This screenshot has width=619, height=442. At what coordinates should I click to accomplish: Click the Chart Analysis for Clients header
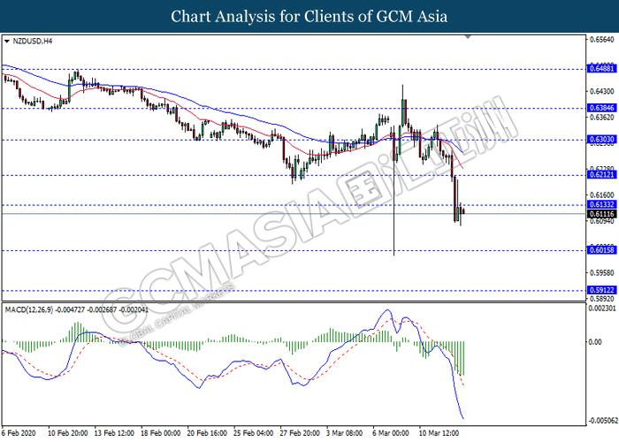pyautogui.click(x=309, y=16)
